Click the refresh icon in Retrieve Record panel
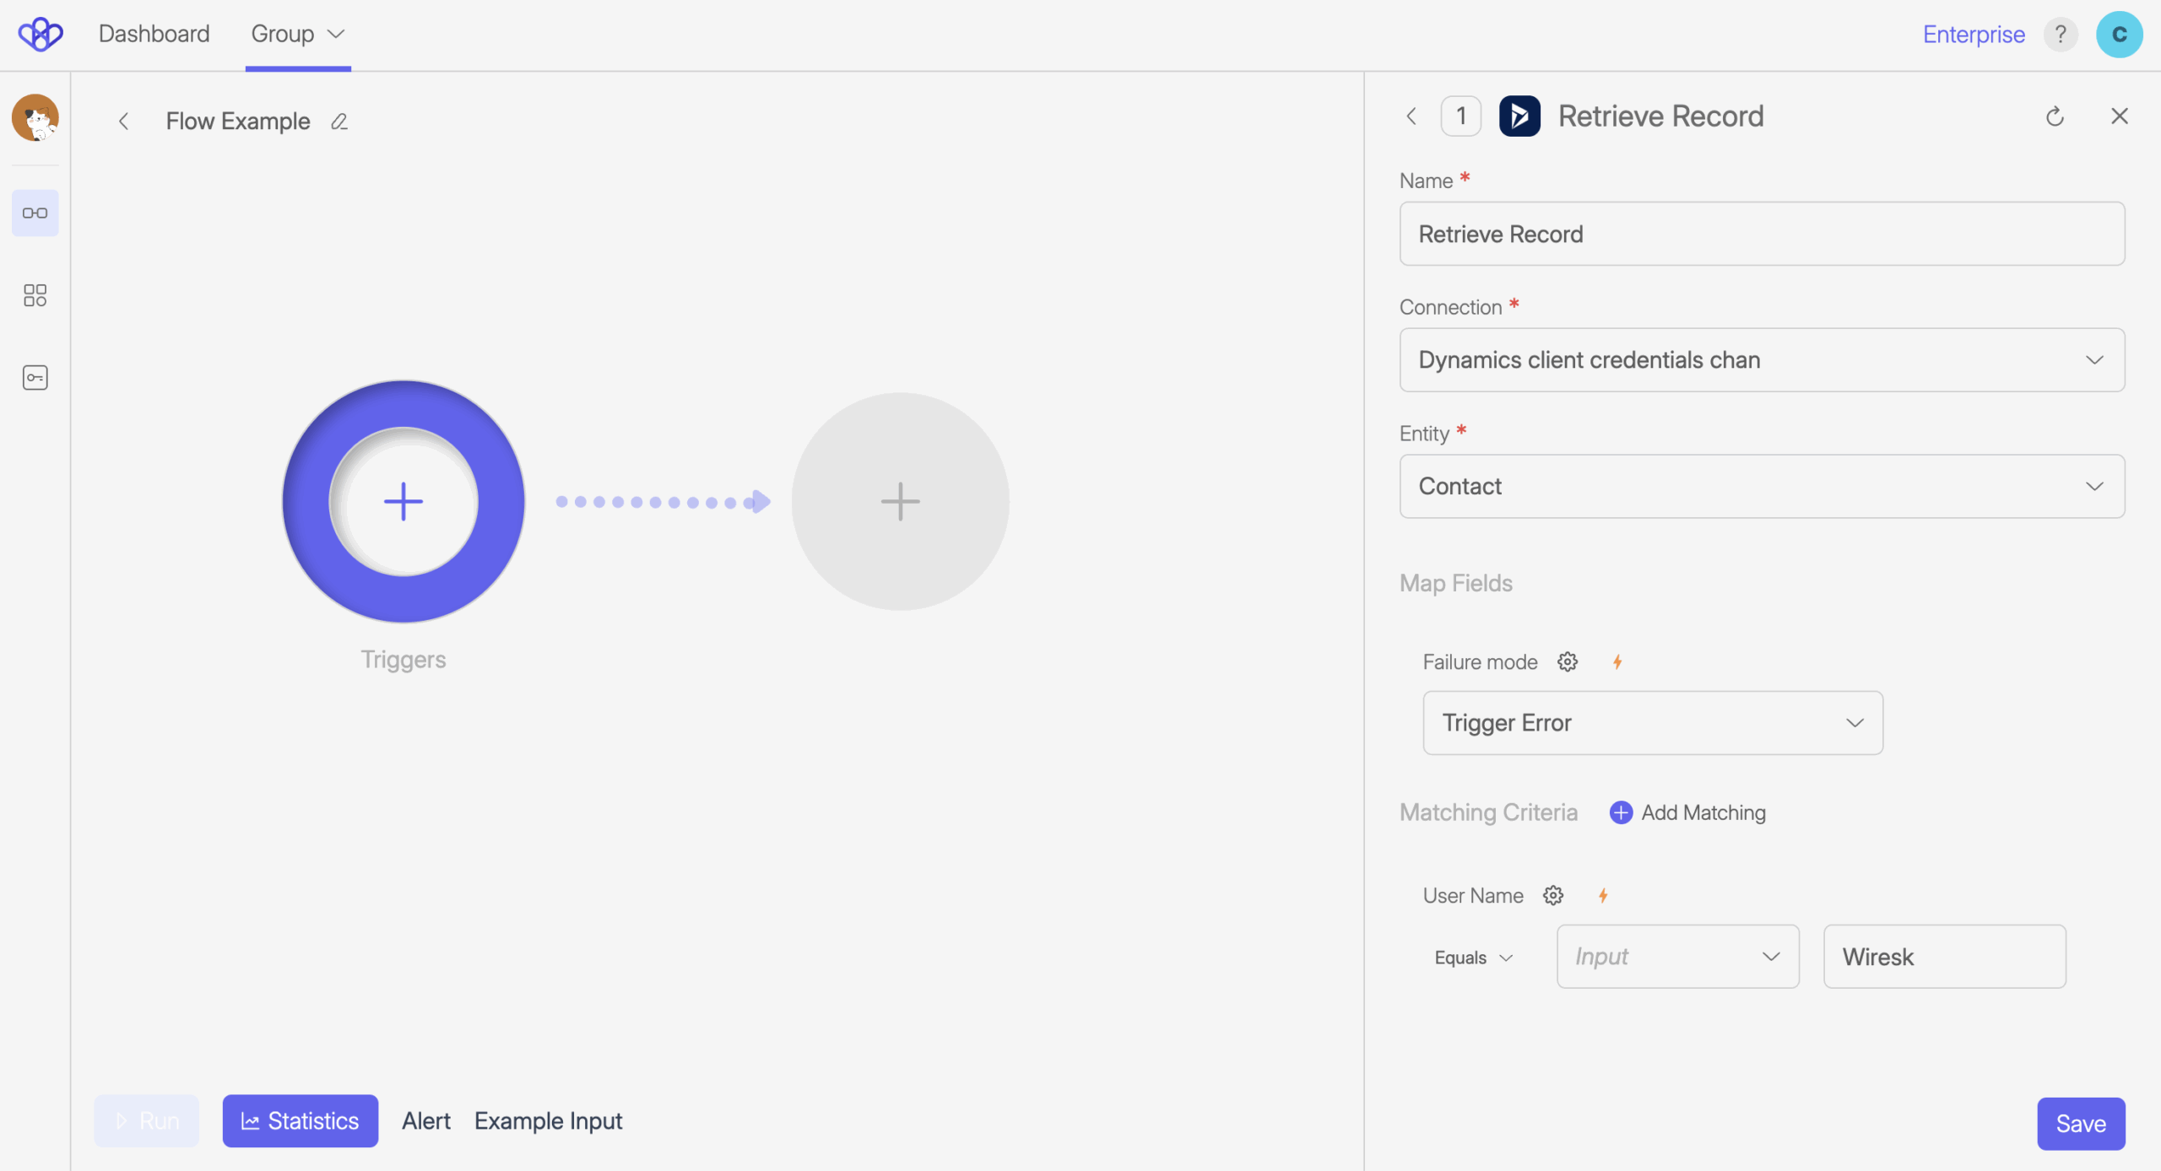Screen dimensions: 2161x1171 click(2055, 116)
